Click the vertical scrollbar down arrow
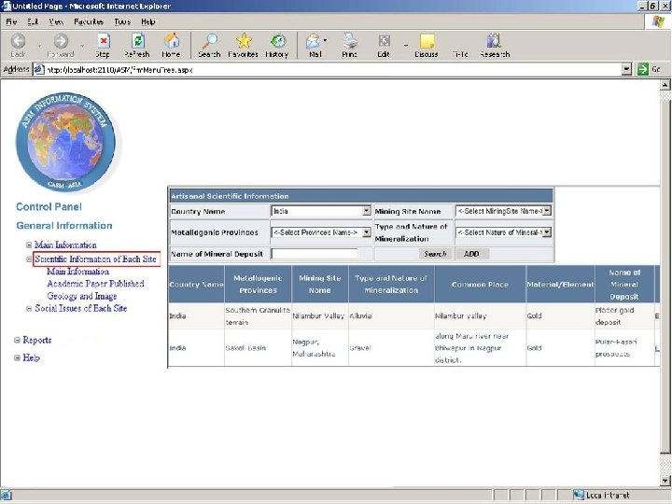 665,481
